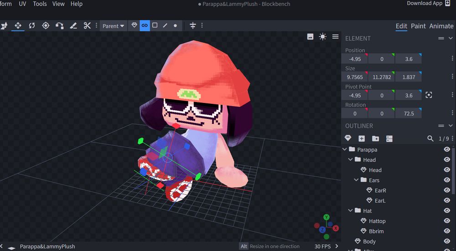Click the orientation gizmo X axis

click(x=336, y=228)
